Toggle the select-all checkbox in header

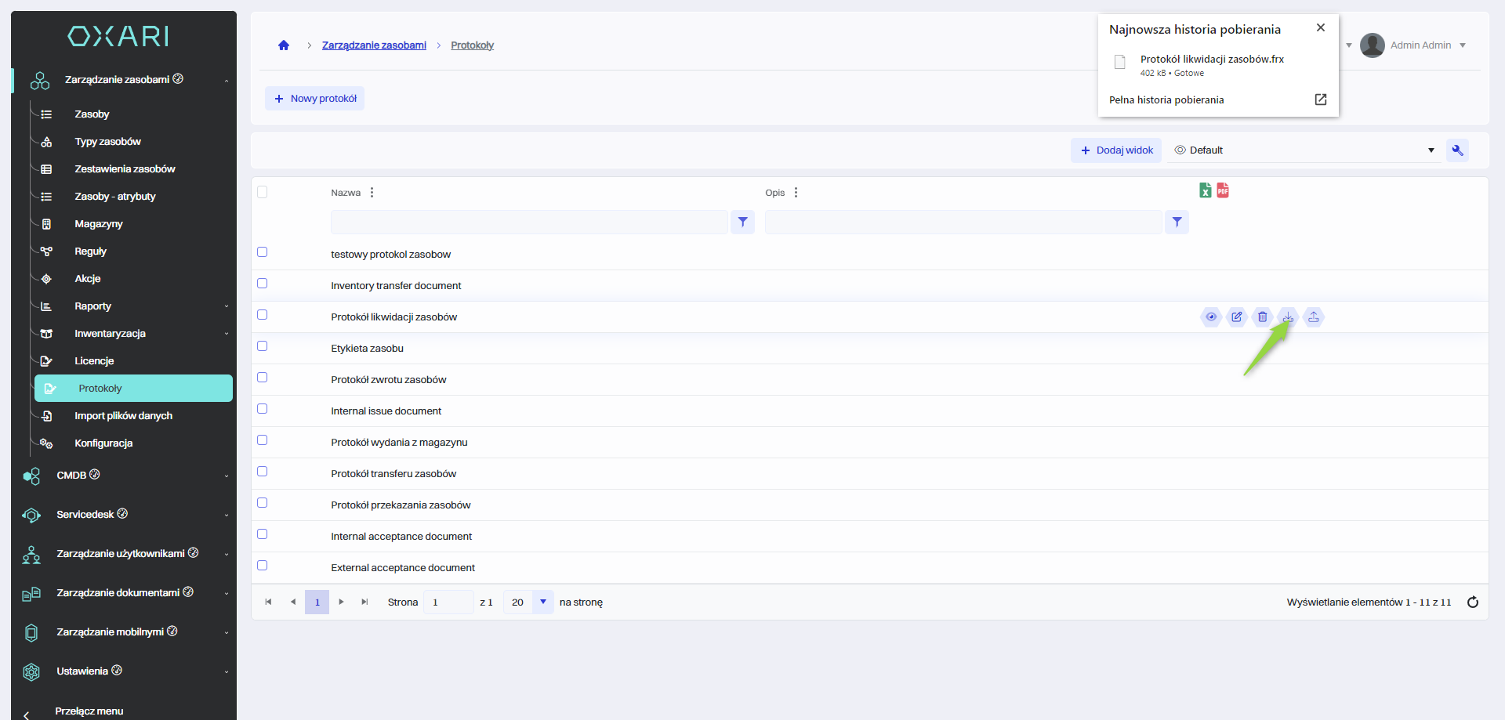[x=263, y=192]
